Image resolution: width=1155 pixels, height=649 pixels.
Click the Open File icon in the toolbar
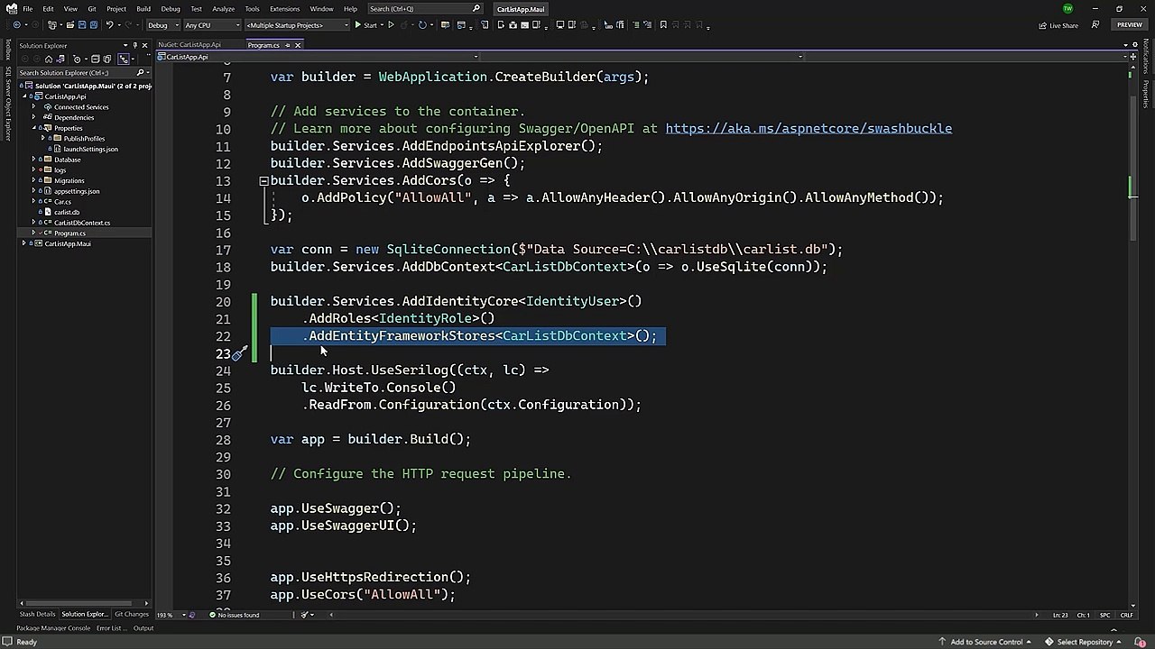point(70,25)
